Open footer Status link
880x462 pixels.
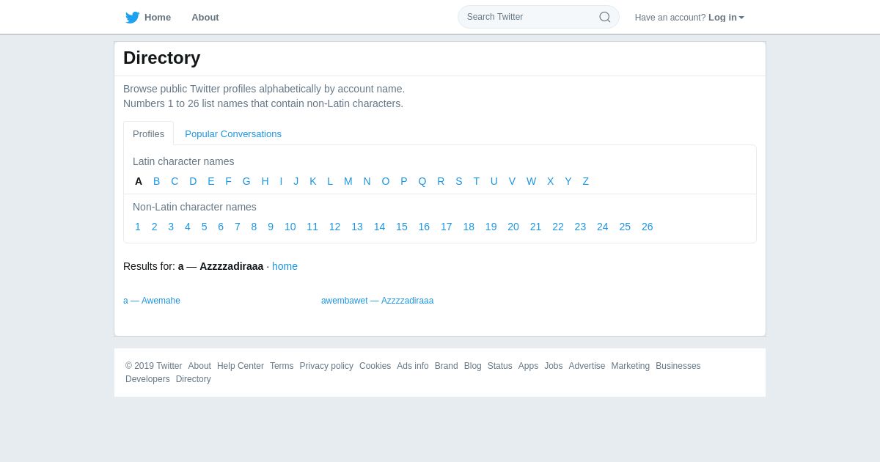tap(500, 366)
